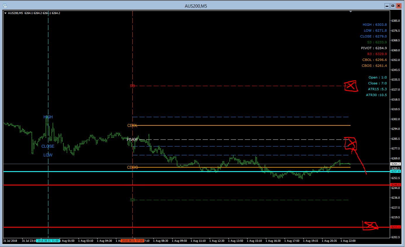Click the R3 label at the red dashed line
This screenshot has height=247, width=405.
click(x=132, y=86)
